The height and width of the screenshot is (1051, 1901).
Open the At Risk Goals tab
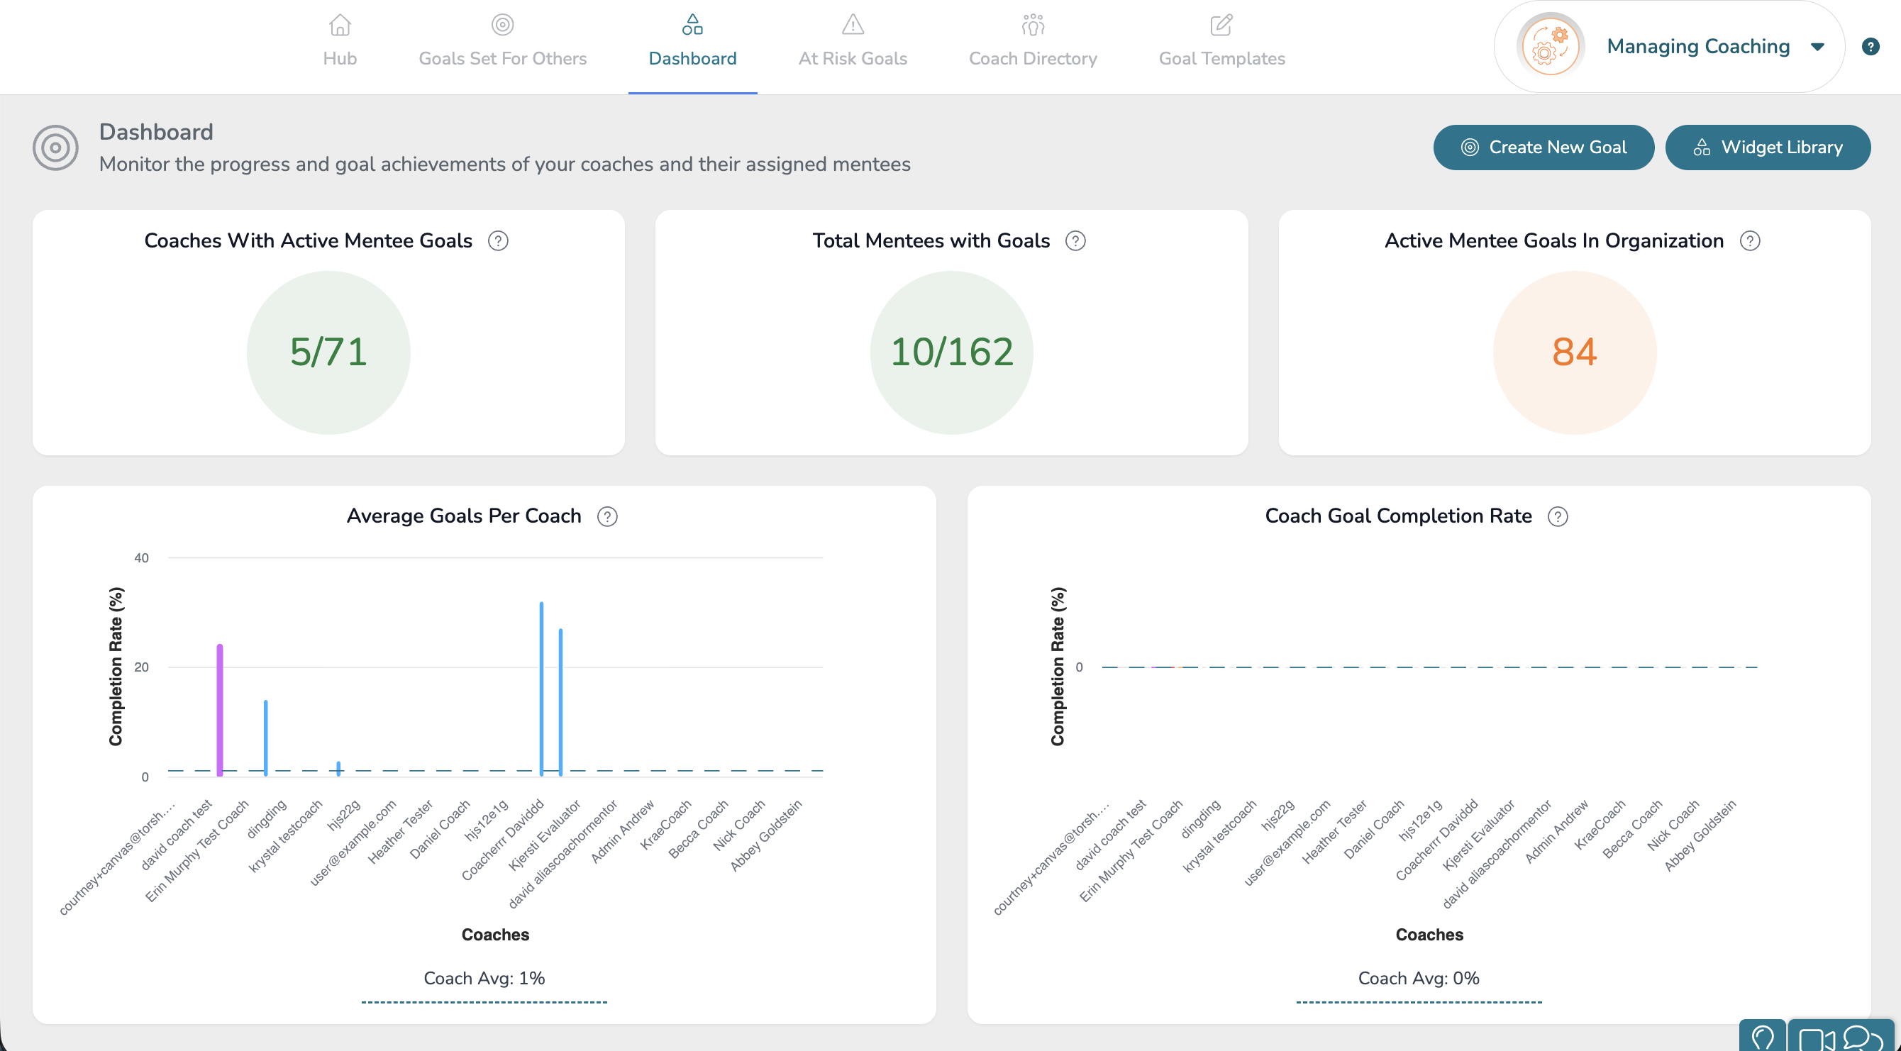[x=853, y=41]
